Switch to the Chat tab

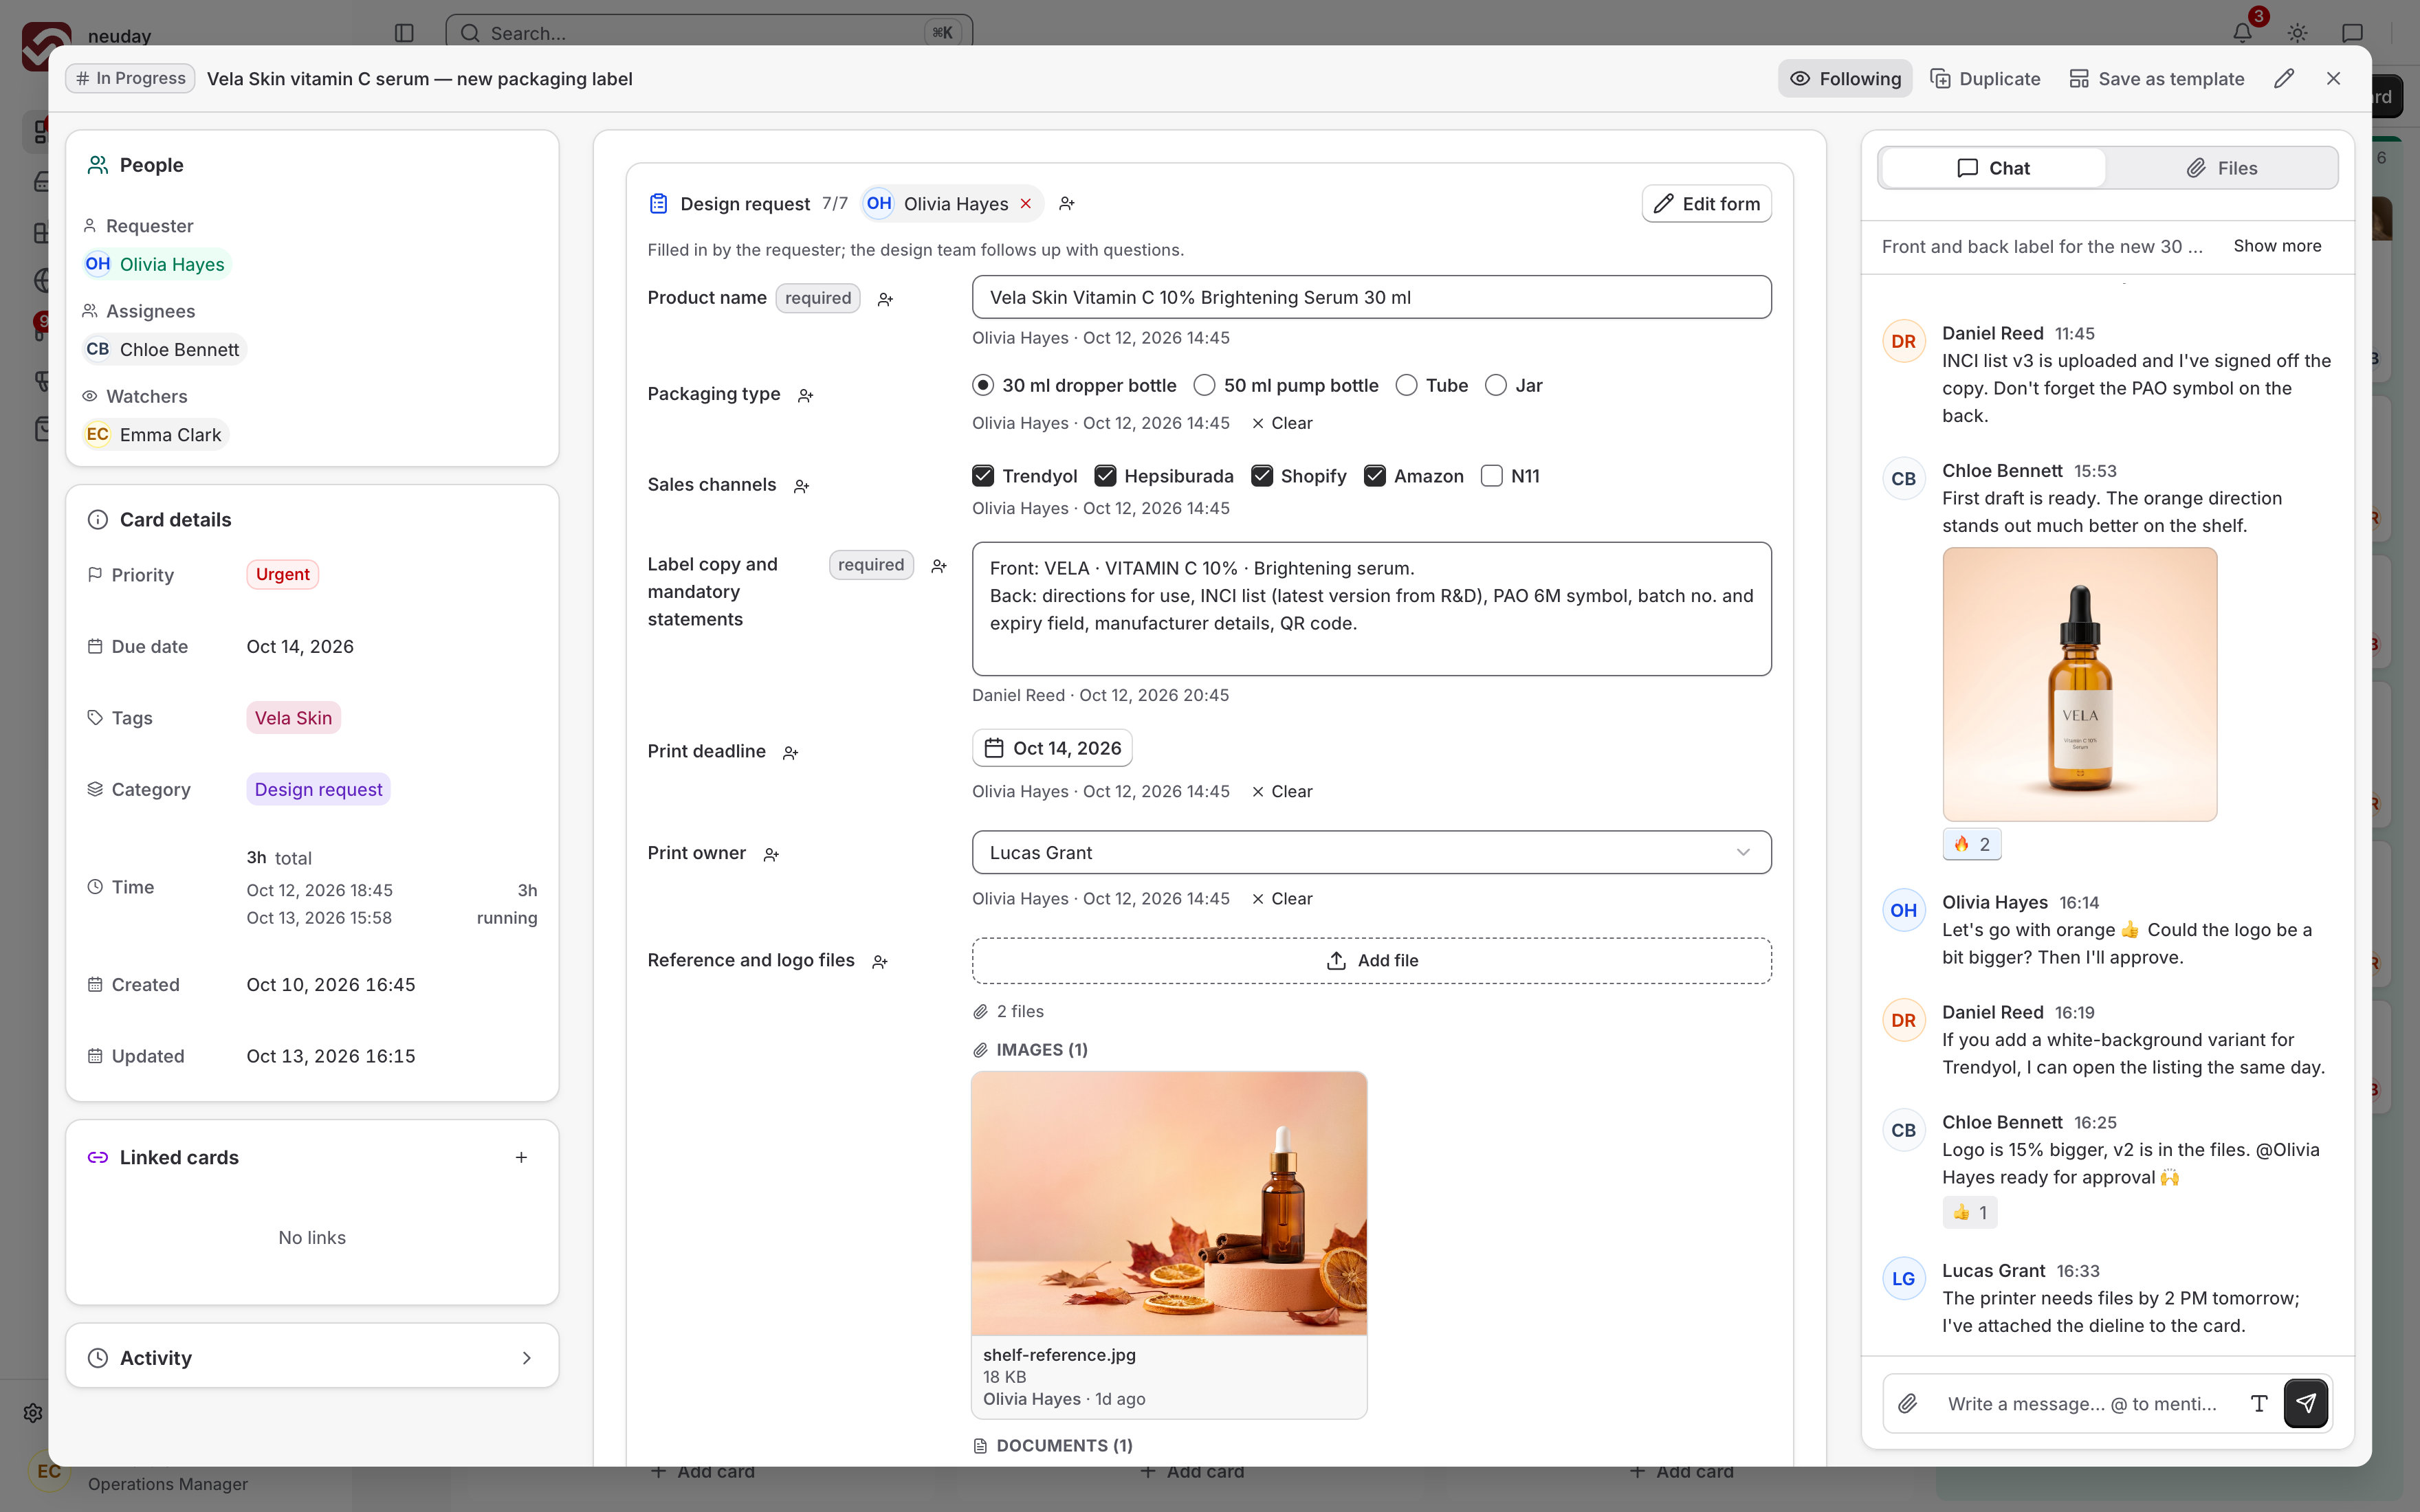tap(1993, 168)
